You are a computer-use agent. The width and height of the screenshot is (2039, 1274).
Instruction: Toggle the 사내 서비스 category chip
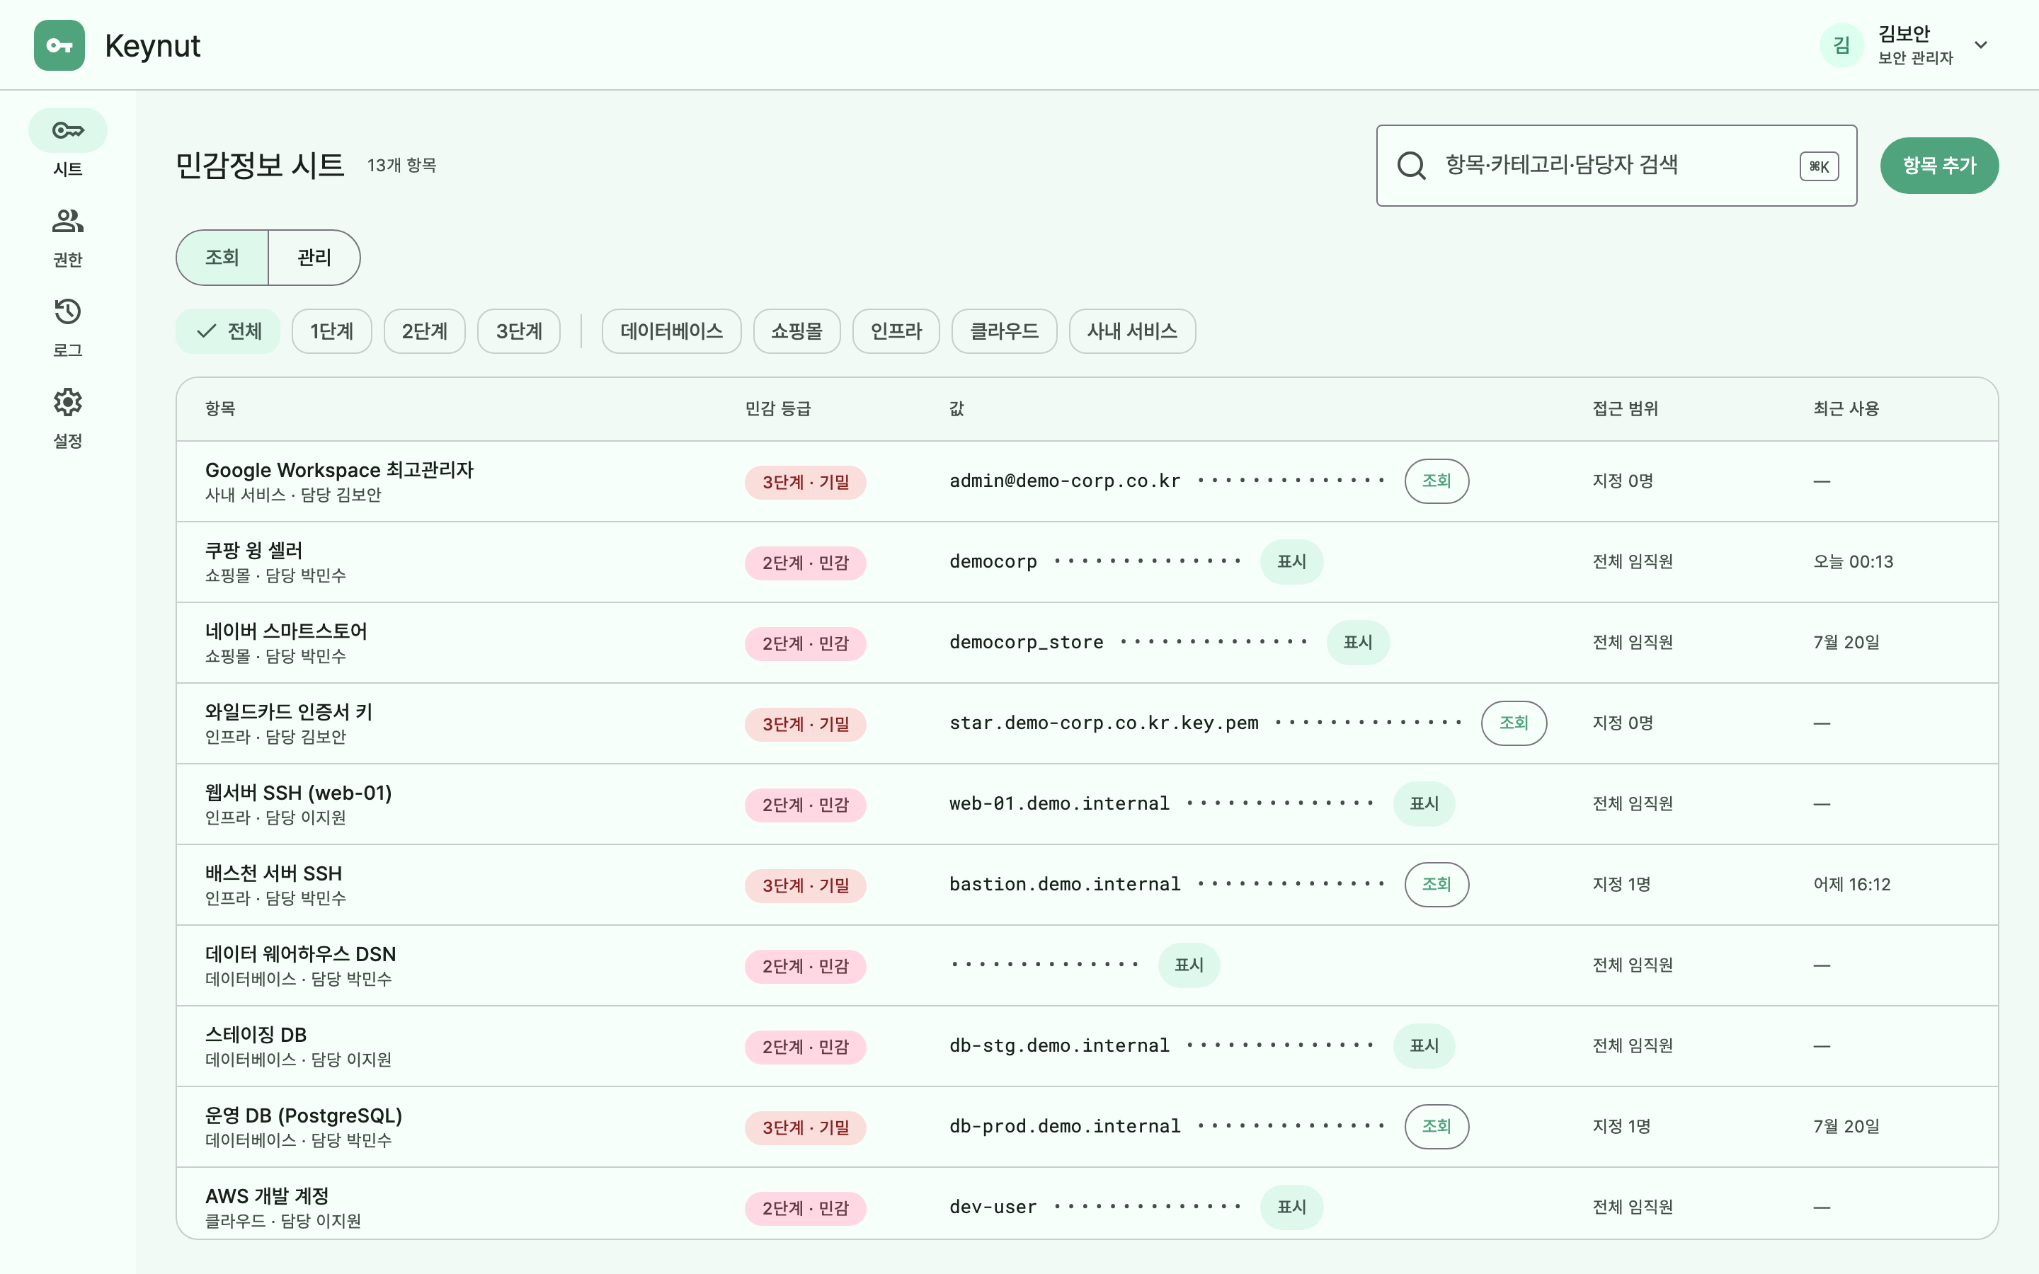(x=1132, y=331)
